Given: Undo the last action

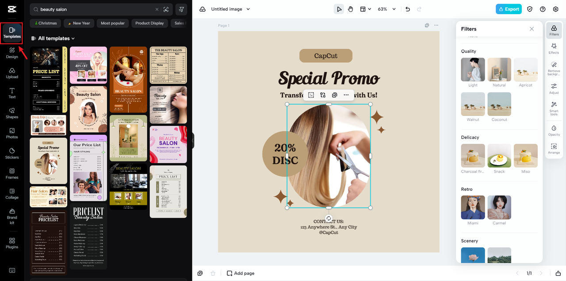Looking at the screenshot, I should (408, 9).
